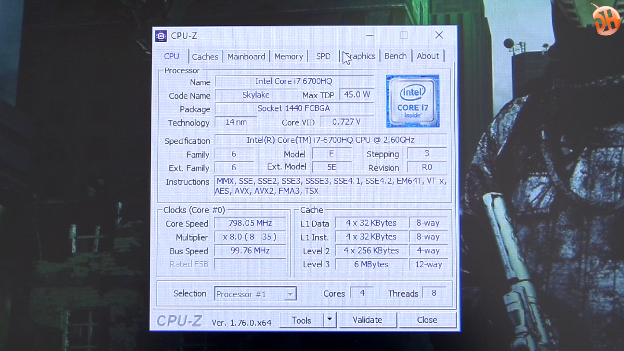Click the Threads count value 8
The image size is (624, 351).
click(434, 293)
